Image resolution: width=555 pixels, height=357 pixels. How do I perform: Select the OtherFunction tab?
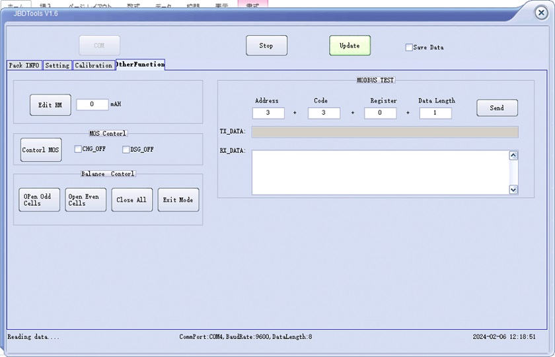tap(141, 64)
